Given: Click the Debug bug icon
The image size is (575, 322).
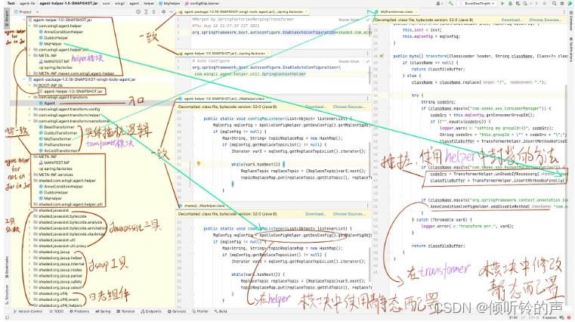Looking at the screenshot, I should [510, 3].
